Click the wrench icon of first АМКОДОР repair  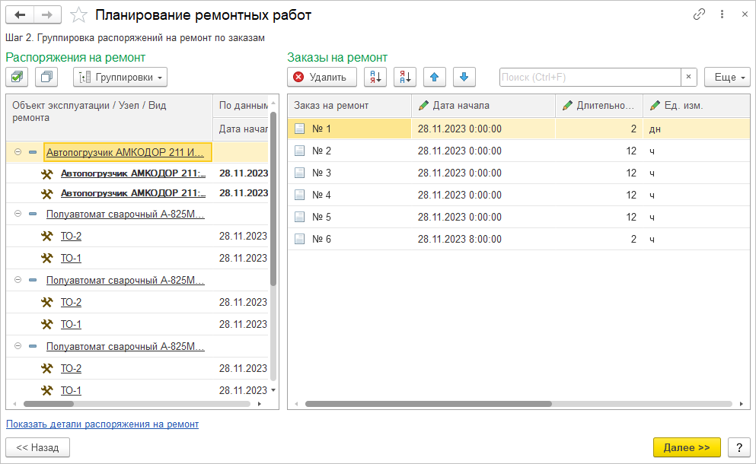pyautogui.click(x=46, y=174)
